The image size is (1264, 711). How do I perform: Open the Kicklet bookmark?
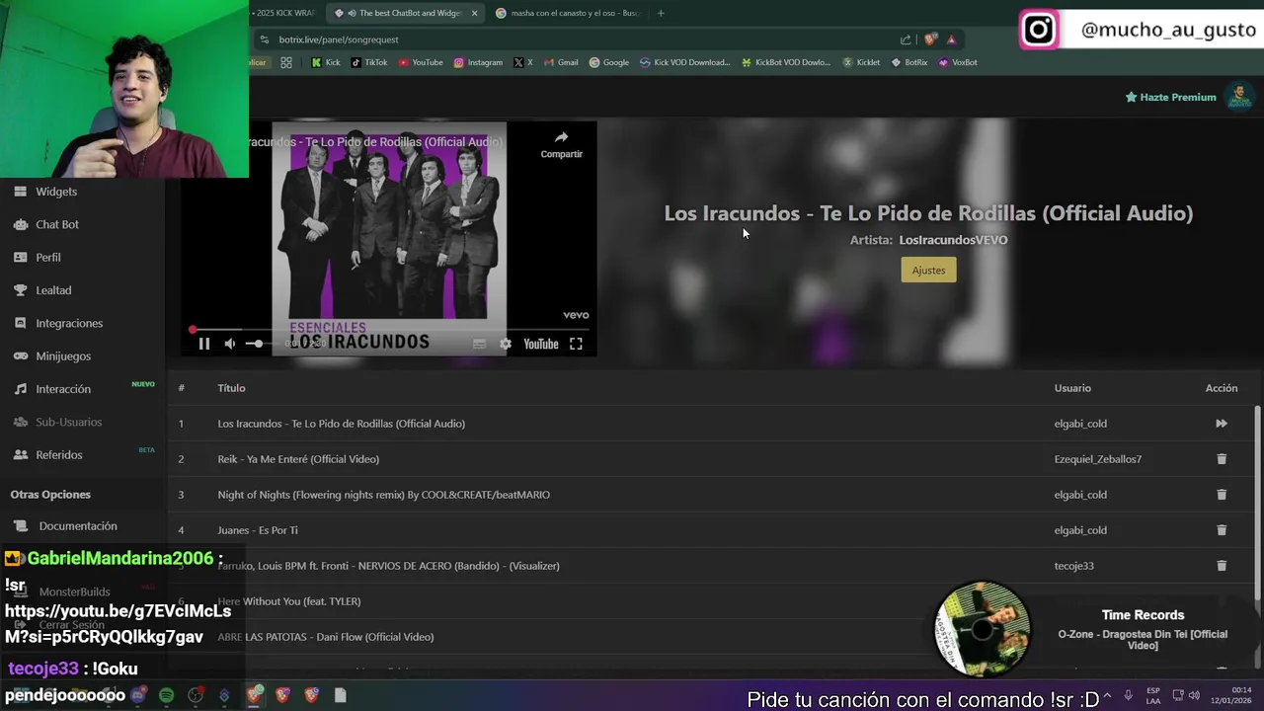pyautogui.click(x=861, y=62)
